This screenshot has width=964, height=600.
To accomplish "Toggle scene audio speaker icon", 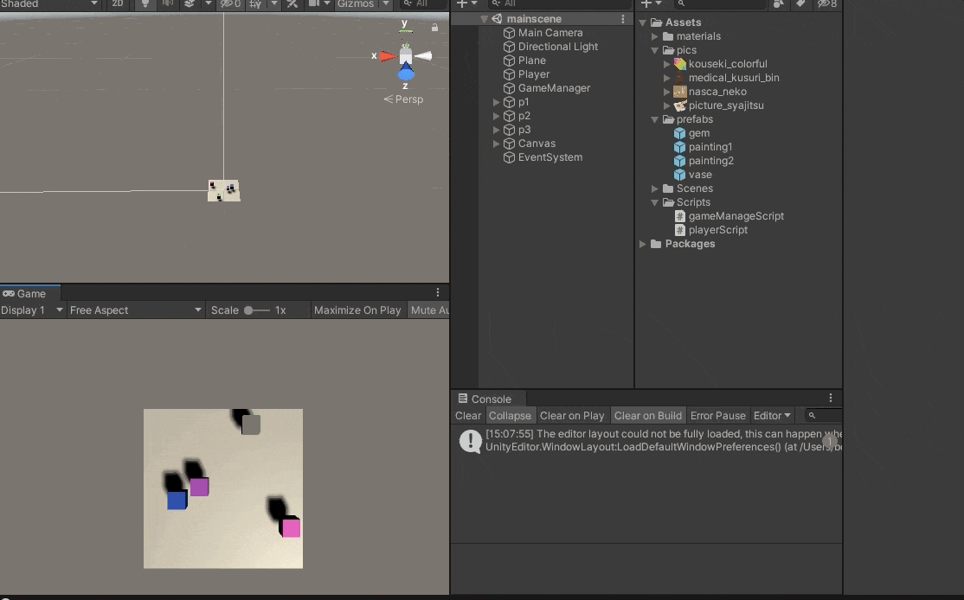I will coord(167,3).
